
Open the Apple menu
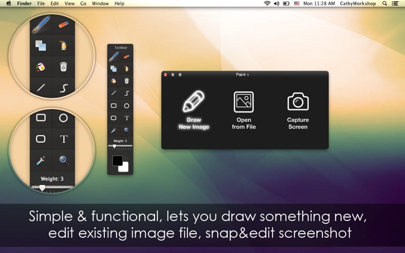9,4
